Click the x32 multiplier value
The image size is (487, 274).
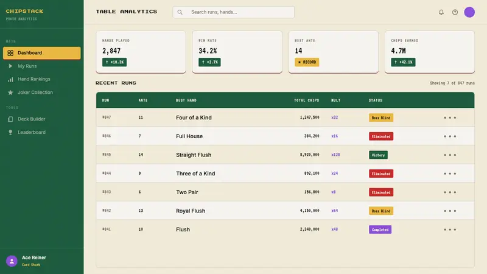pyautogui.click(x=334, y=118)
